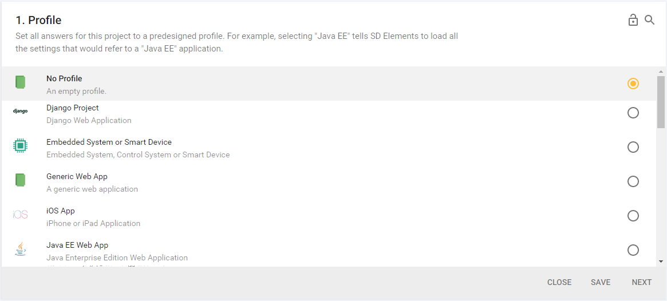
Task: Go to next step with NEXT
Action: [x=641, y=282]
